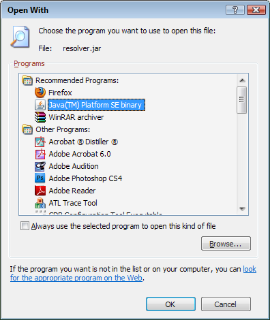The image size is (270, 320).
Task: Select the Adobe Audition icon
Action: pyautogui.click(x=40, y=166)
